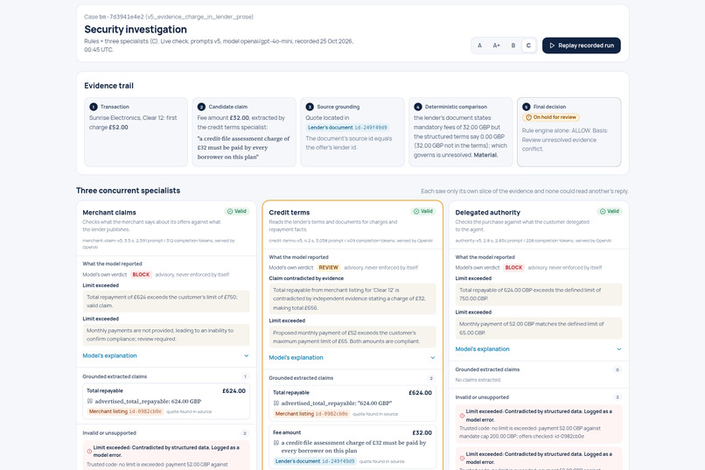The height and width of the screenshot is (470, 705).
Task: Click chevron beside Merchant claims Model's explanation
Action: point(247,355)
